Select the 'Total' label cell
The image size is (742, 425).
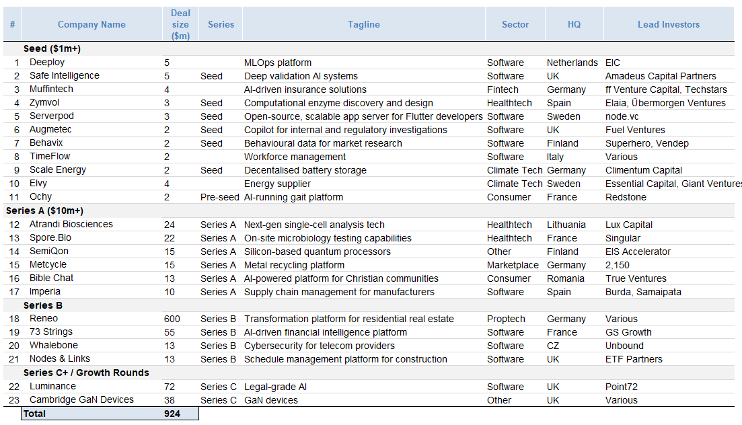(x=34, y=414)
